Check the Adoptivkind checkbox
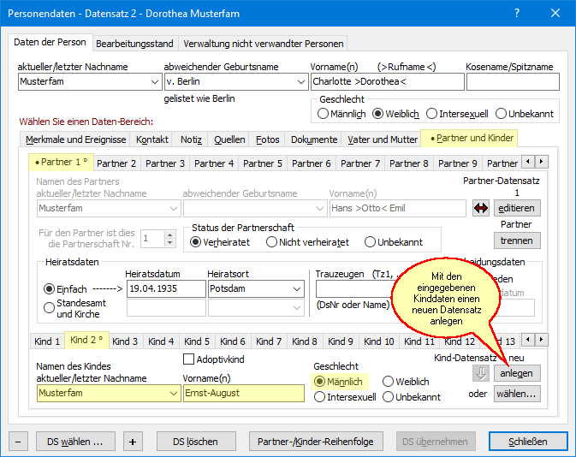Viewport: 576px width, 457px height. [190, 359]
